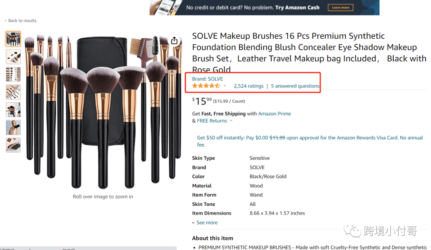
Task: Go back to results
Action: 22,21
